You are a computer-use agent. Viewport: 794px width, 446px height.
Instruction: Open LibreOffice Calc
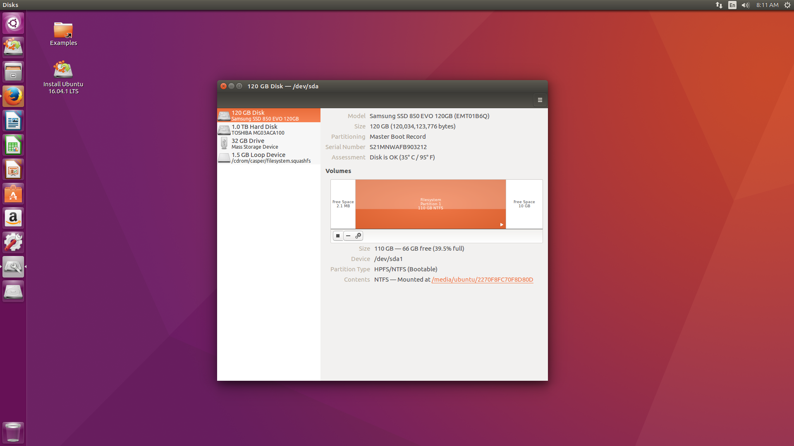(13, 145)
